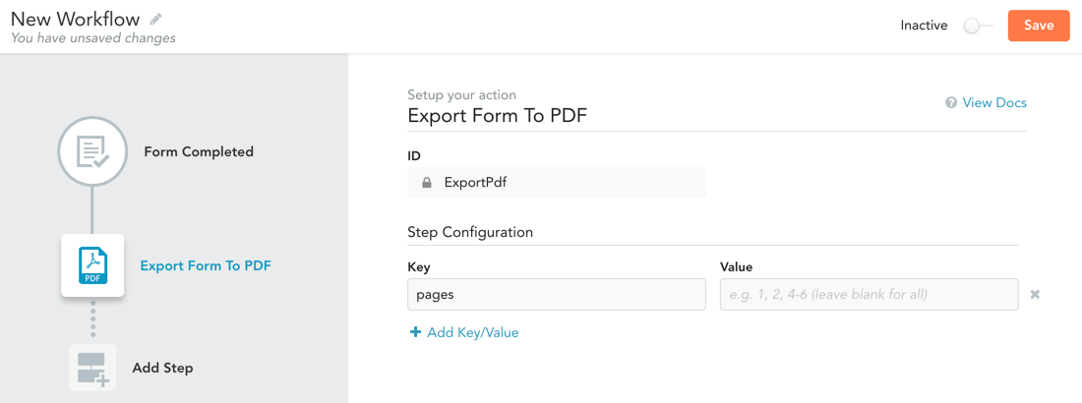The image size is (1082, 403).
Task: Select the Form Completed step label
Action: (x=199, y=151)
